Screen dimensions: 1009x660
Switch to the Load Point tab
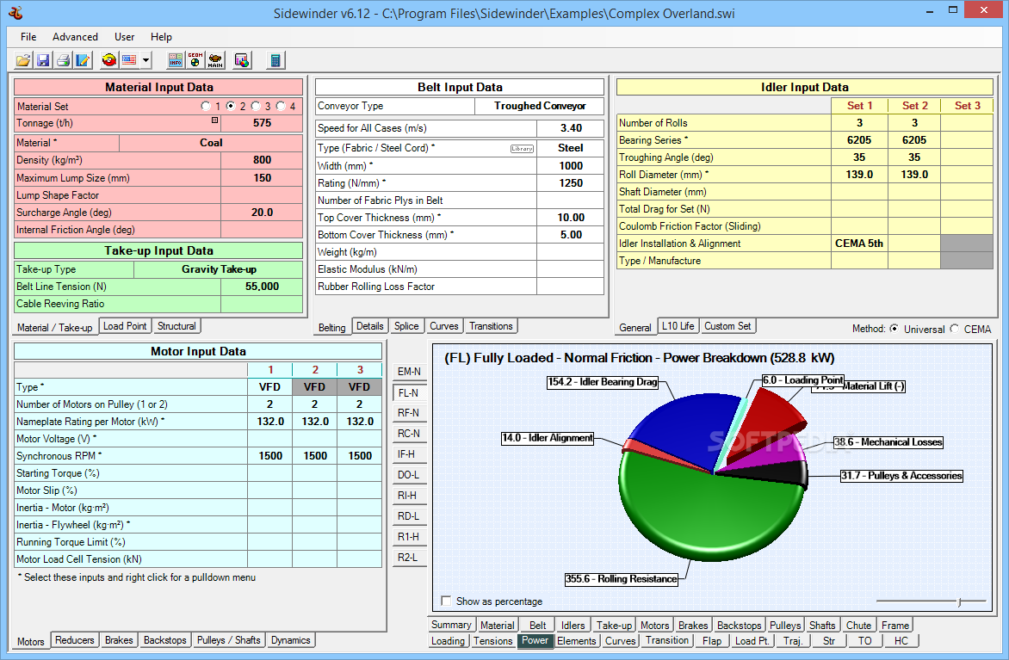tap(125, 326)
